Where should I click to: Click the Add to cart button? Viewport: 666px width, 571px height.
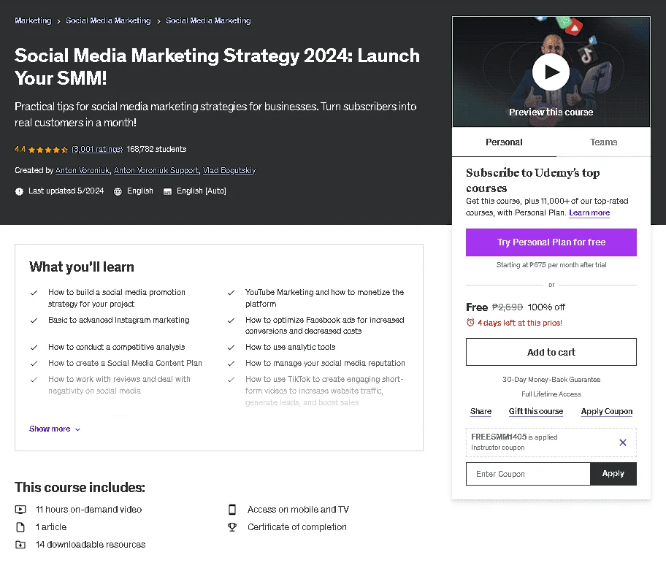pyautogui.click(x=551, y=352)
